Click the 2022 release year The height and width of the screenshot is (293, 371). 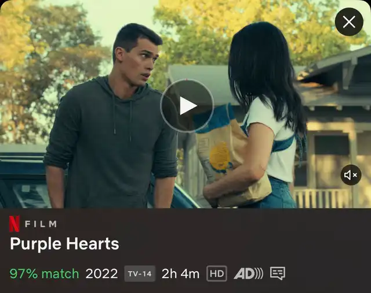point(101,274)
